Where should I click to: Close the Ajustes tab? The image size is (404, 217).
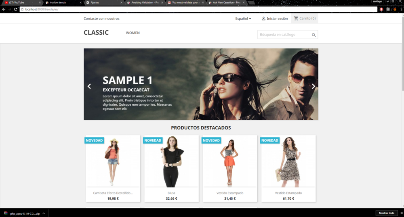(121, 2)
